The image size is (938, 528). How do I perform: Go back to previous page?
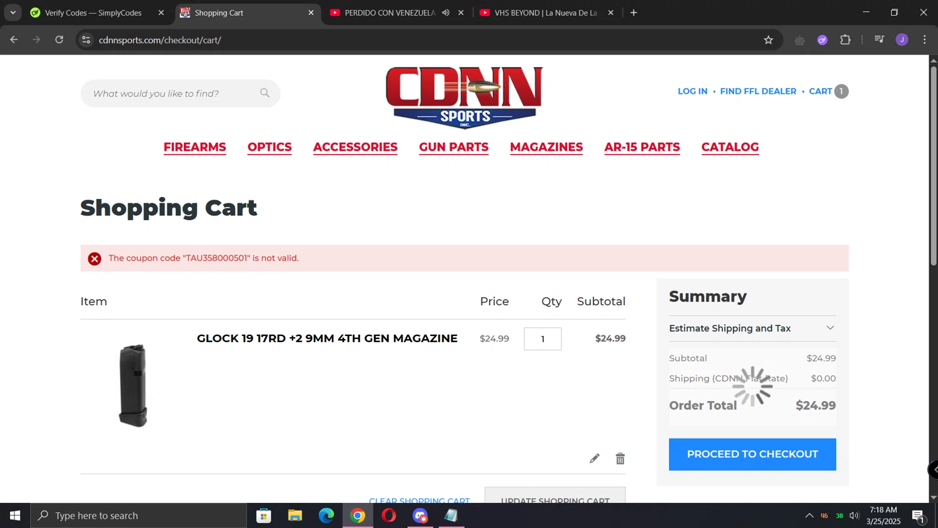click(14, 40)
